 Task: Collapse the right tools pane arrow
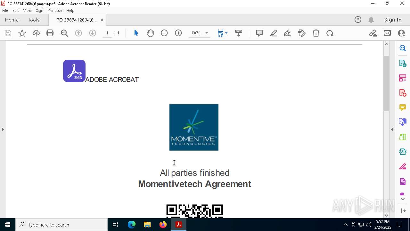click(x=392, y=129)
